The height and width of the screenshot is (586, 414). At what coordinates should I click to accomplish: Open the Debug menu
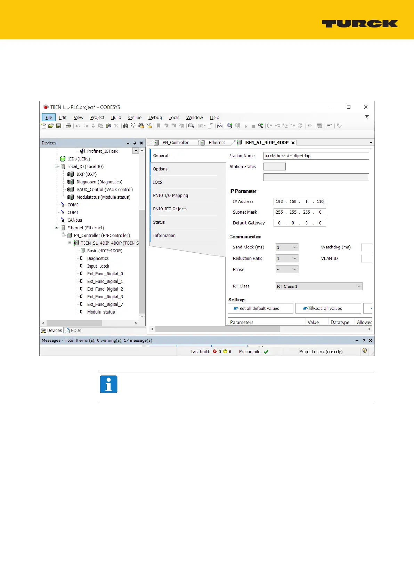point(155,118)
